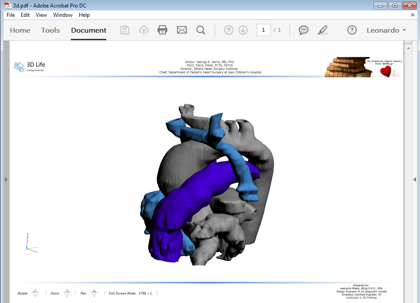Screen dimensions: 420x303
Task: Click the XYZ axis orientation indicator
Action: 32,243
